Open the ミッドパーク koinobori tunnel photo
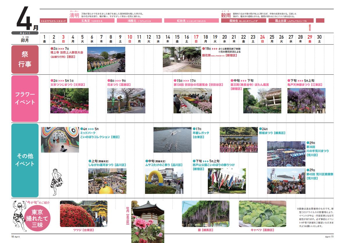Screen dimensions: 345x243 (x=60, y=140)
